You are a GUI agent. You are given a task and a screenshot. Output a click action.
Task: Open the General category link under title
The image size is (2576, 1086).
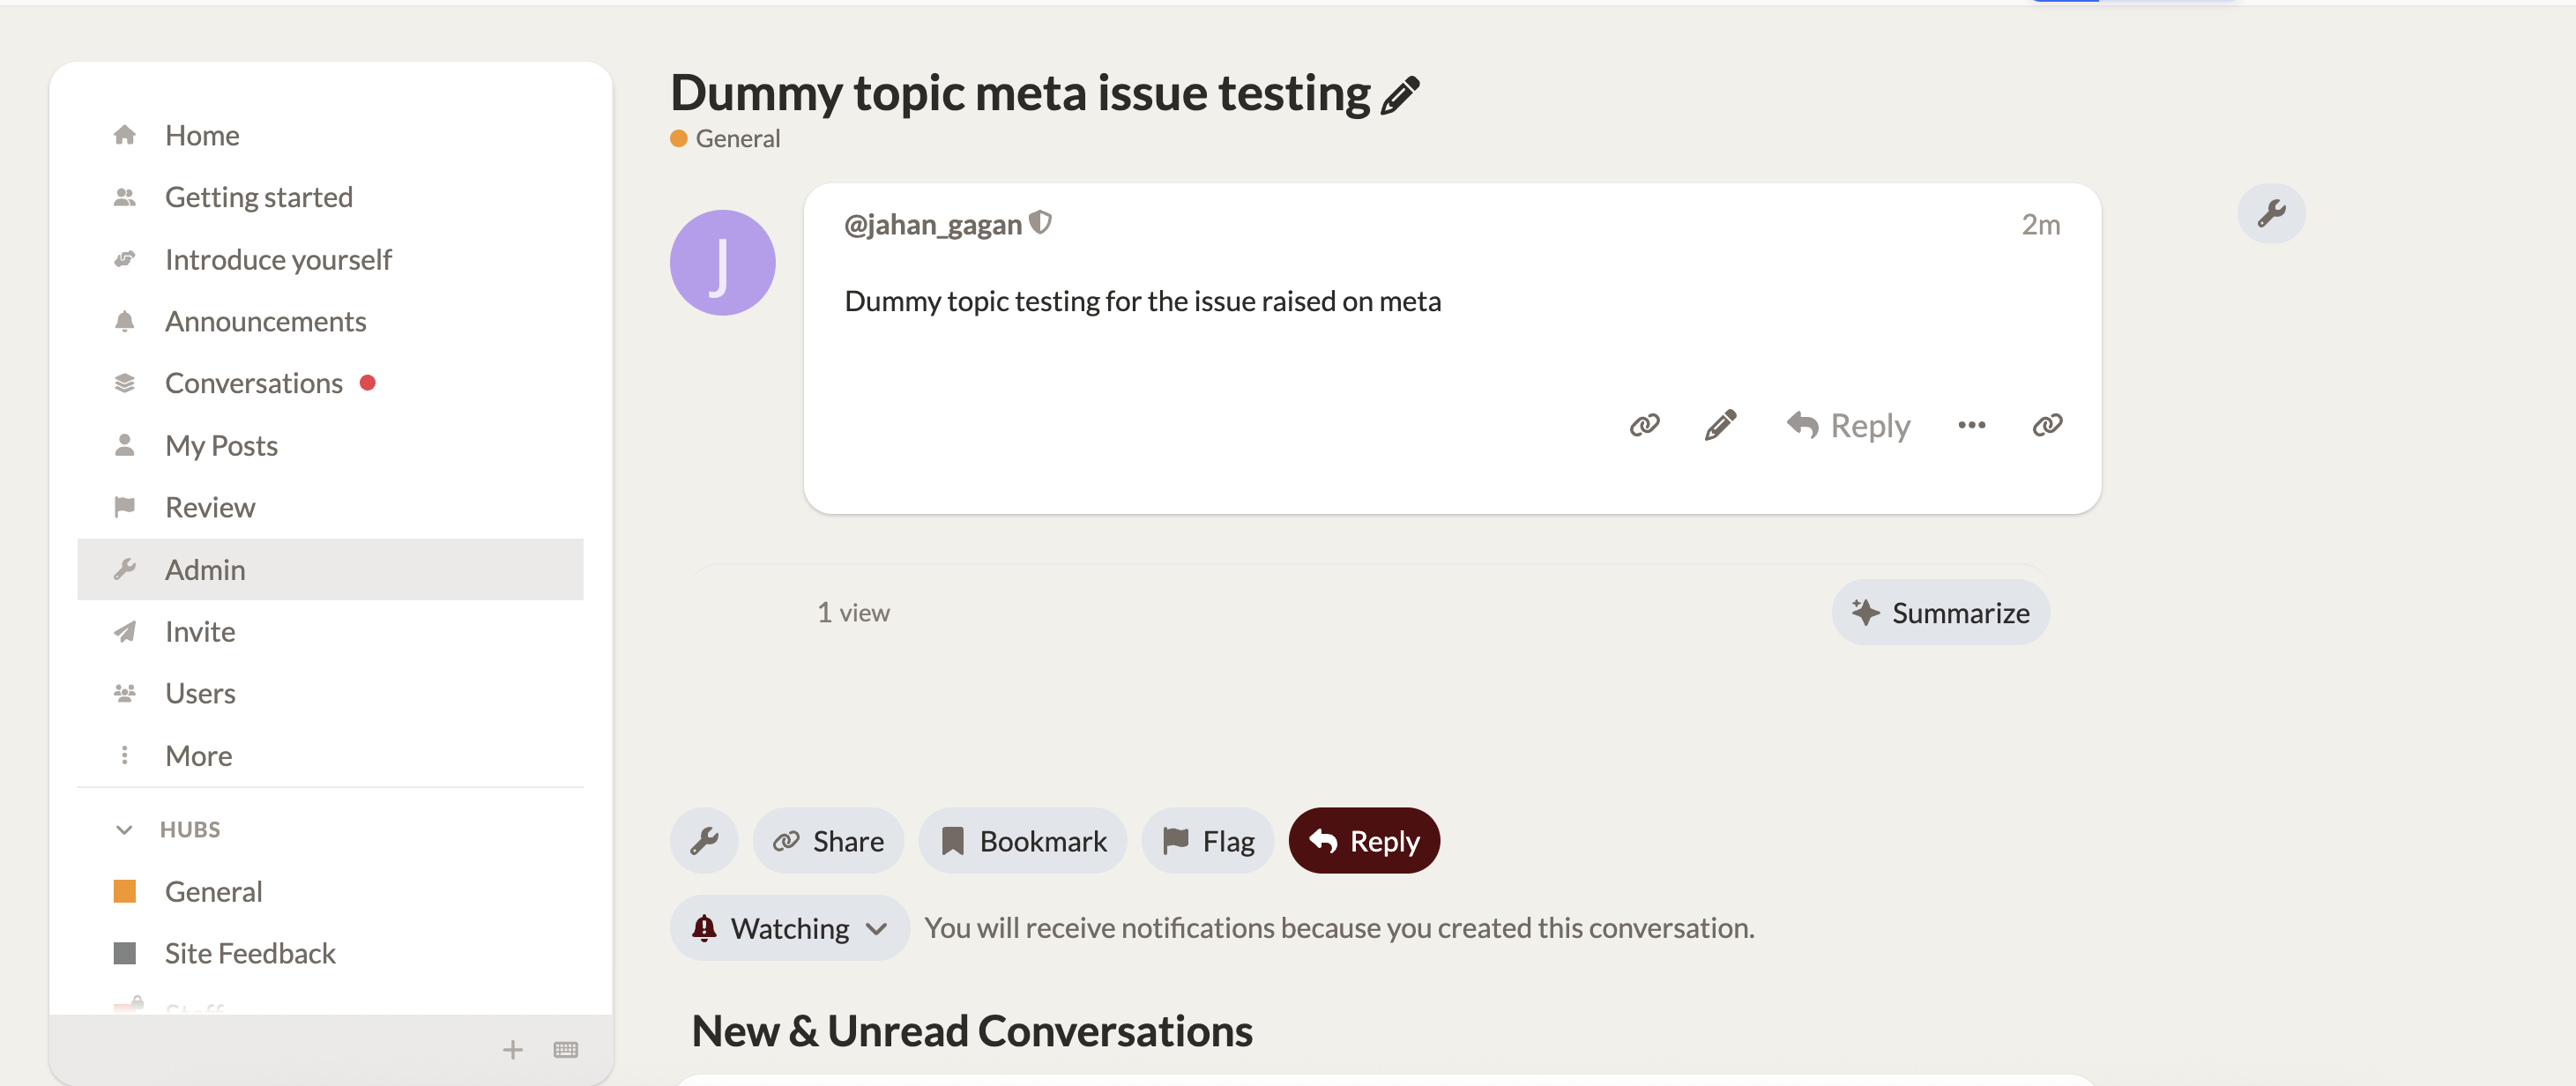[x=737, y=139]
